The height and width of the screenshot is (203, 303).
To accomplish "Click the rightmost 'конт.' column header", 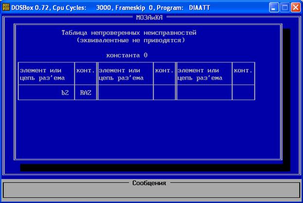I will 243,71.
